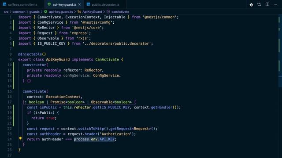282x158 pixels.
Task: Click the 'src' breadcrumb segment
Action: tap(6, 12)
